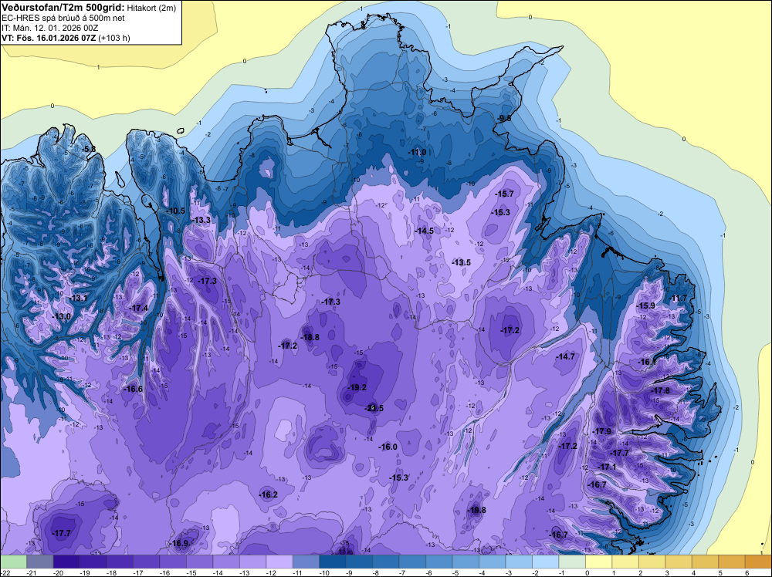Viewport: 772px width, 577px height.
Task: Select the light green legend swatch above -22
Action: [13, 562]
